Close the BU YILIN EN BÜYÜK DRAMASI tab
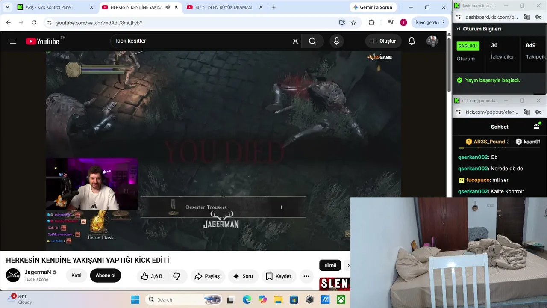 pyautogui.click(x=261, y=7)
